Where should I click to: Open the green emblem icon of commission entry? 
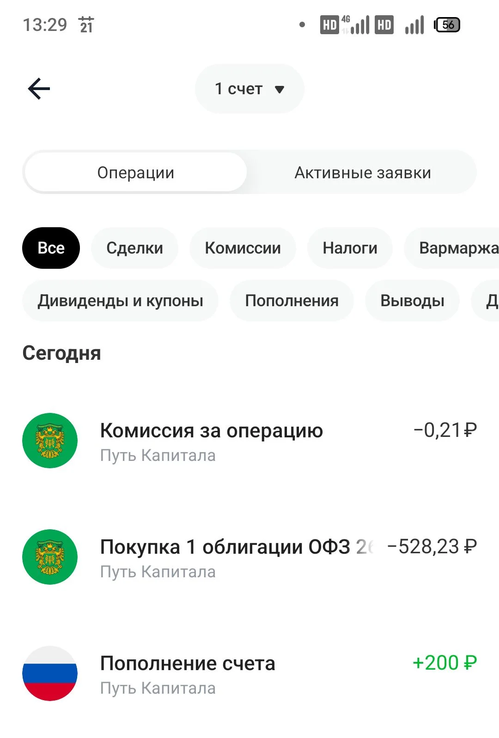tap(50, 441)
